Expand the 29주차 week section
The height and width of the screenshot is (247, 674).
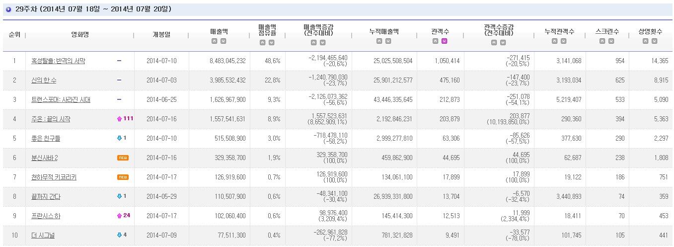8,9
